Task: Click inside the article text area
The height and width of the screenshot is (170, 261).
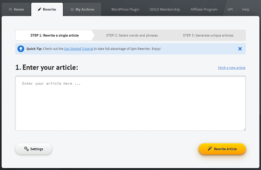Action: pyautogui.click(x=130, y=103)
